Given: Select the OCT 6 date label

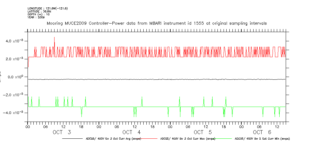Looking at the screenshot, I should (262, 132).
